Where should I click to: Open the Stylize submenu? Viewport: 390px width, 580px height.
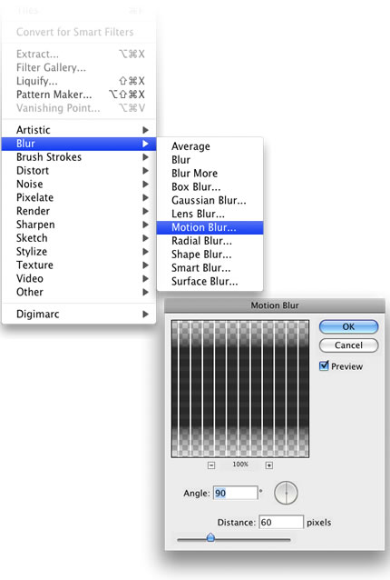click(79, 252)
